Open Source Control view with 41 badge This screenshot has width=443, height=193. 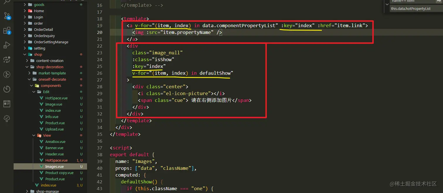[6, 15]
